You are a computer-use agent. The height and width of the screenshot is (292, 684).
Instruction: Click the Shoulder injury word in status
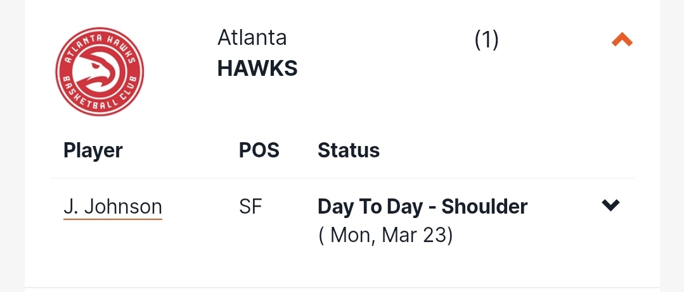click(484, 207)
